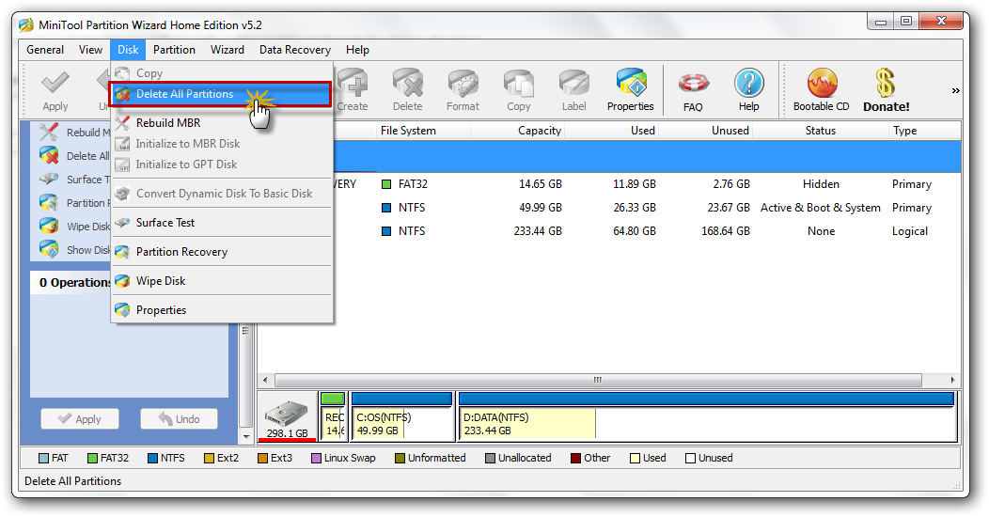Sort by File System column header
Viewport: 989px width, 517px height.
423,131
